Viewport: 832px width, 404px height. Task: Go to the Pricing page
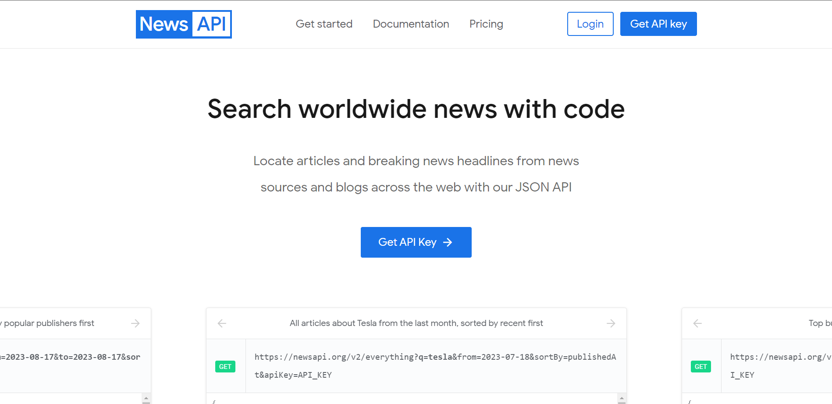486,24
